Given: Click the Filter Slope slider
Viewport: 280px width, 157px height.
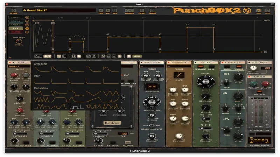Looking at the screenshot, I should (206, 119).
